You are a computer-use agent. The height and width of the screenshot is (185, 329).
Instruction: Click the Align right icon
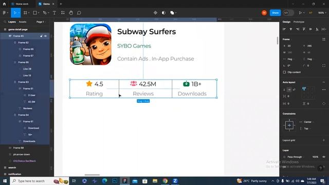(298, 29)
